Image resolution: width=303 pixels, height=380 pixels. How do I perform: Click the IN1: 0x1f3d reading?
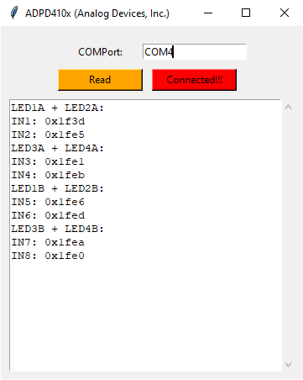pyautogui.click(x=48, y=121)
